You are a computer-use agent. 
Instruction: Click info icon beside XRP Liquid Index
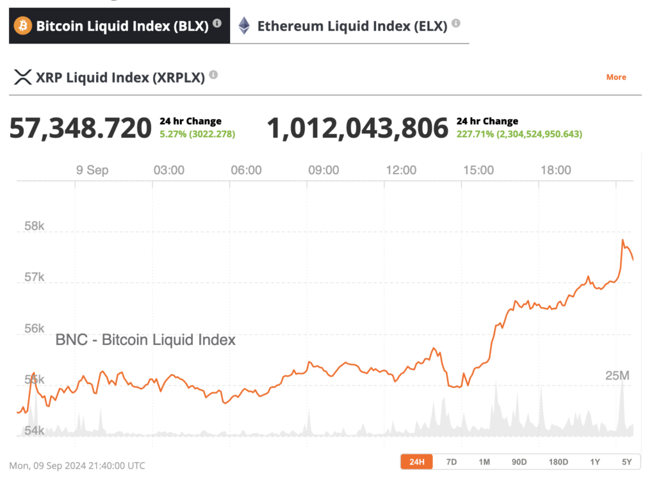click(213, 75)
